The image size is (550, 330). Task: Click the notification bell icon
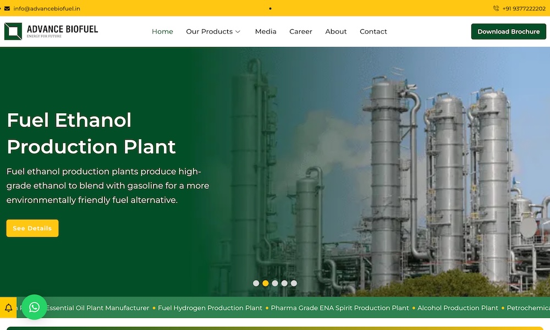tap(8, 307)
